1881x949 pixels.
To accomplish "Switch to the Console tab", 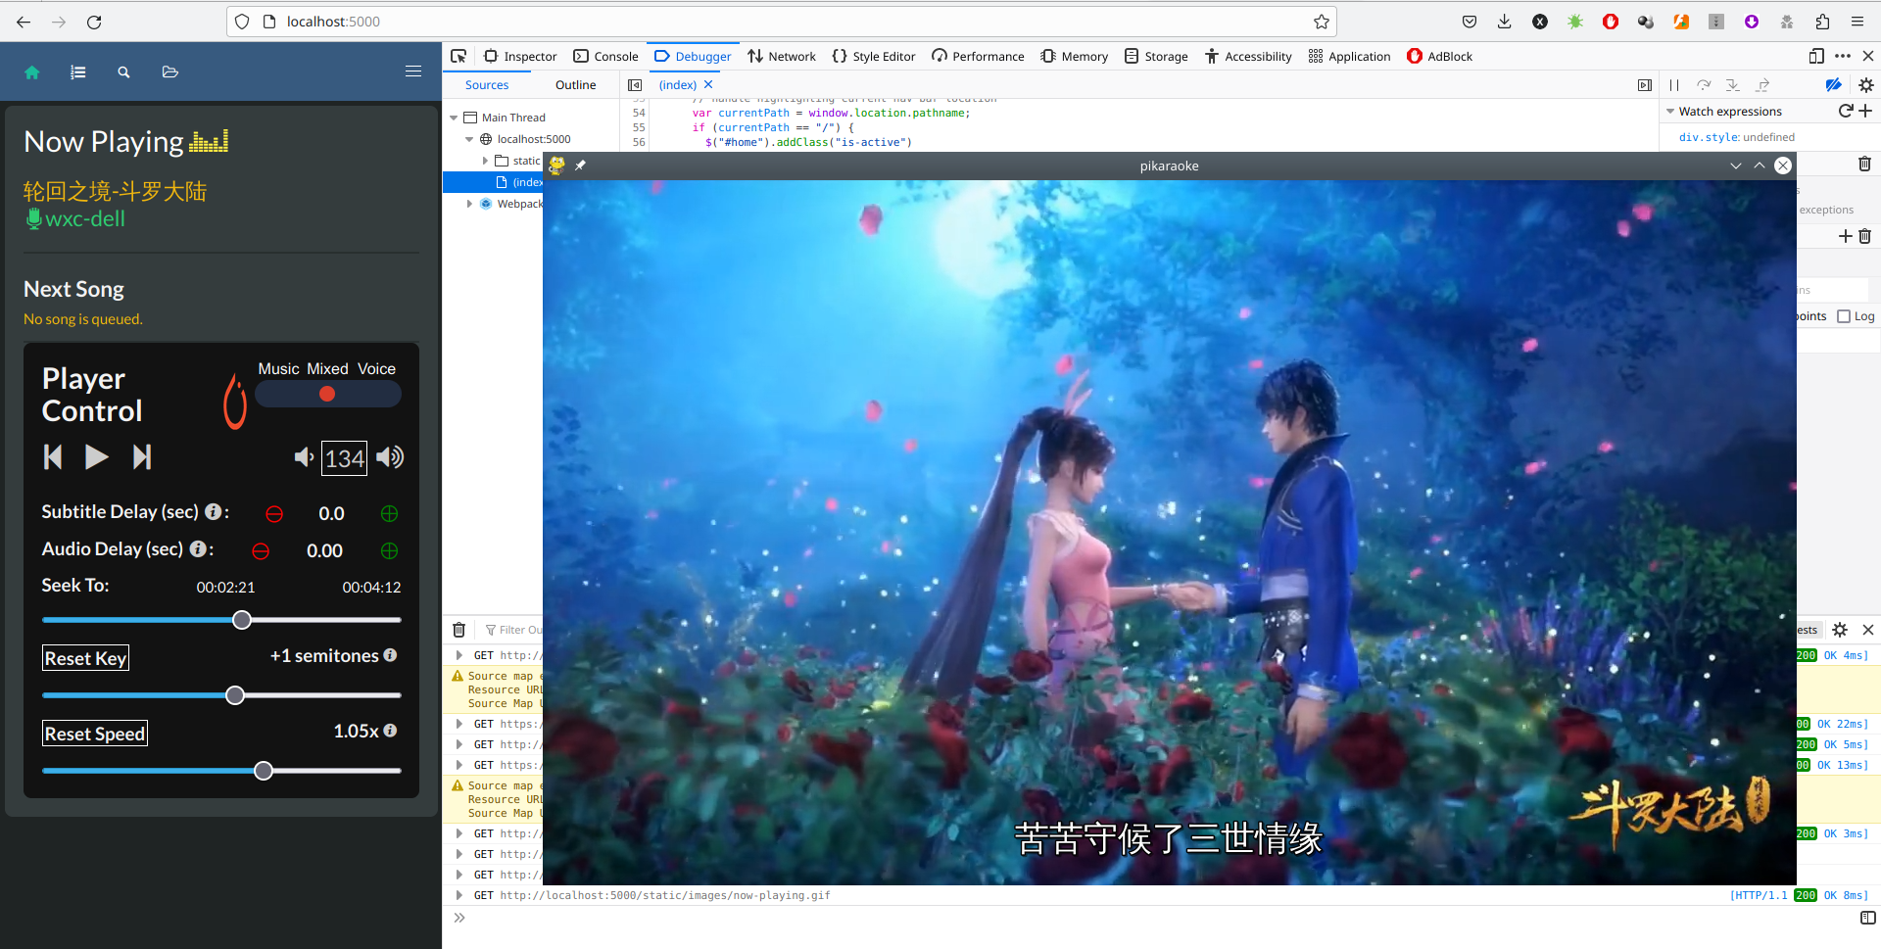I will pyautogui.click(x=605, y=56).
